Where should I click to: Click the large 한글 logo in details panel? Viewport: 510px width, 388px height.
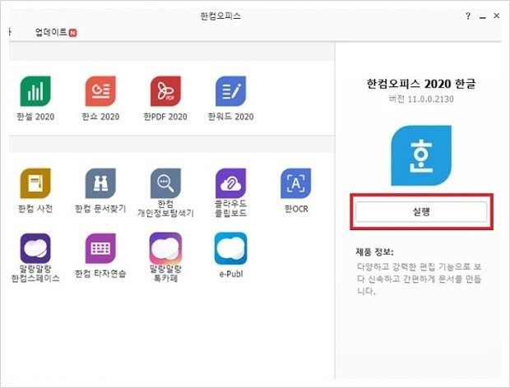click(x=421, y=155)
